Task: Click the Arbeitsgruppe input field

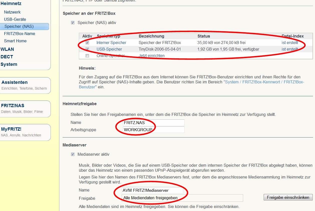Action: pyautogui.click(x=153, y=130)
